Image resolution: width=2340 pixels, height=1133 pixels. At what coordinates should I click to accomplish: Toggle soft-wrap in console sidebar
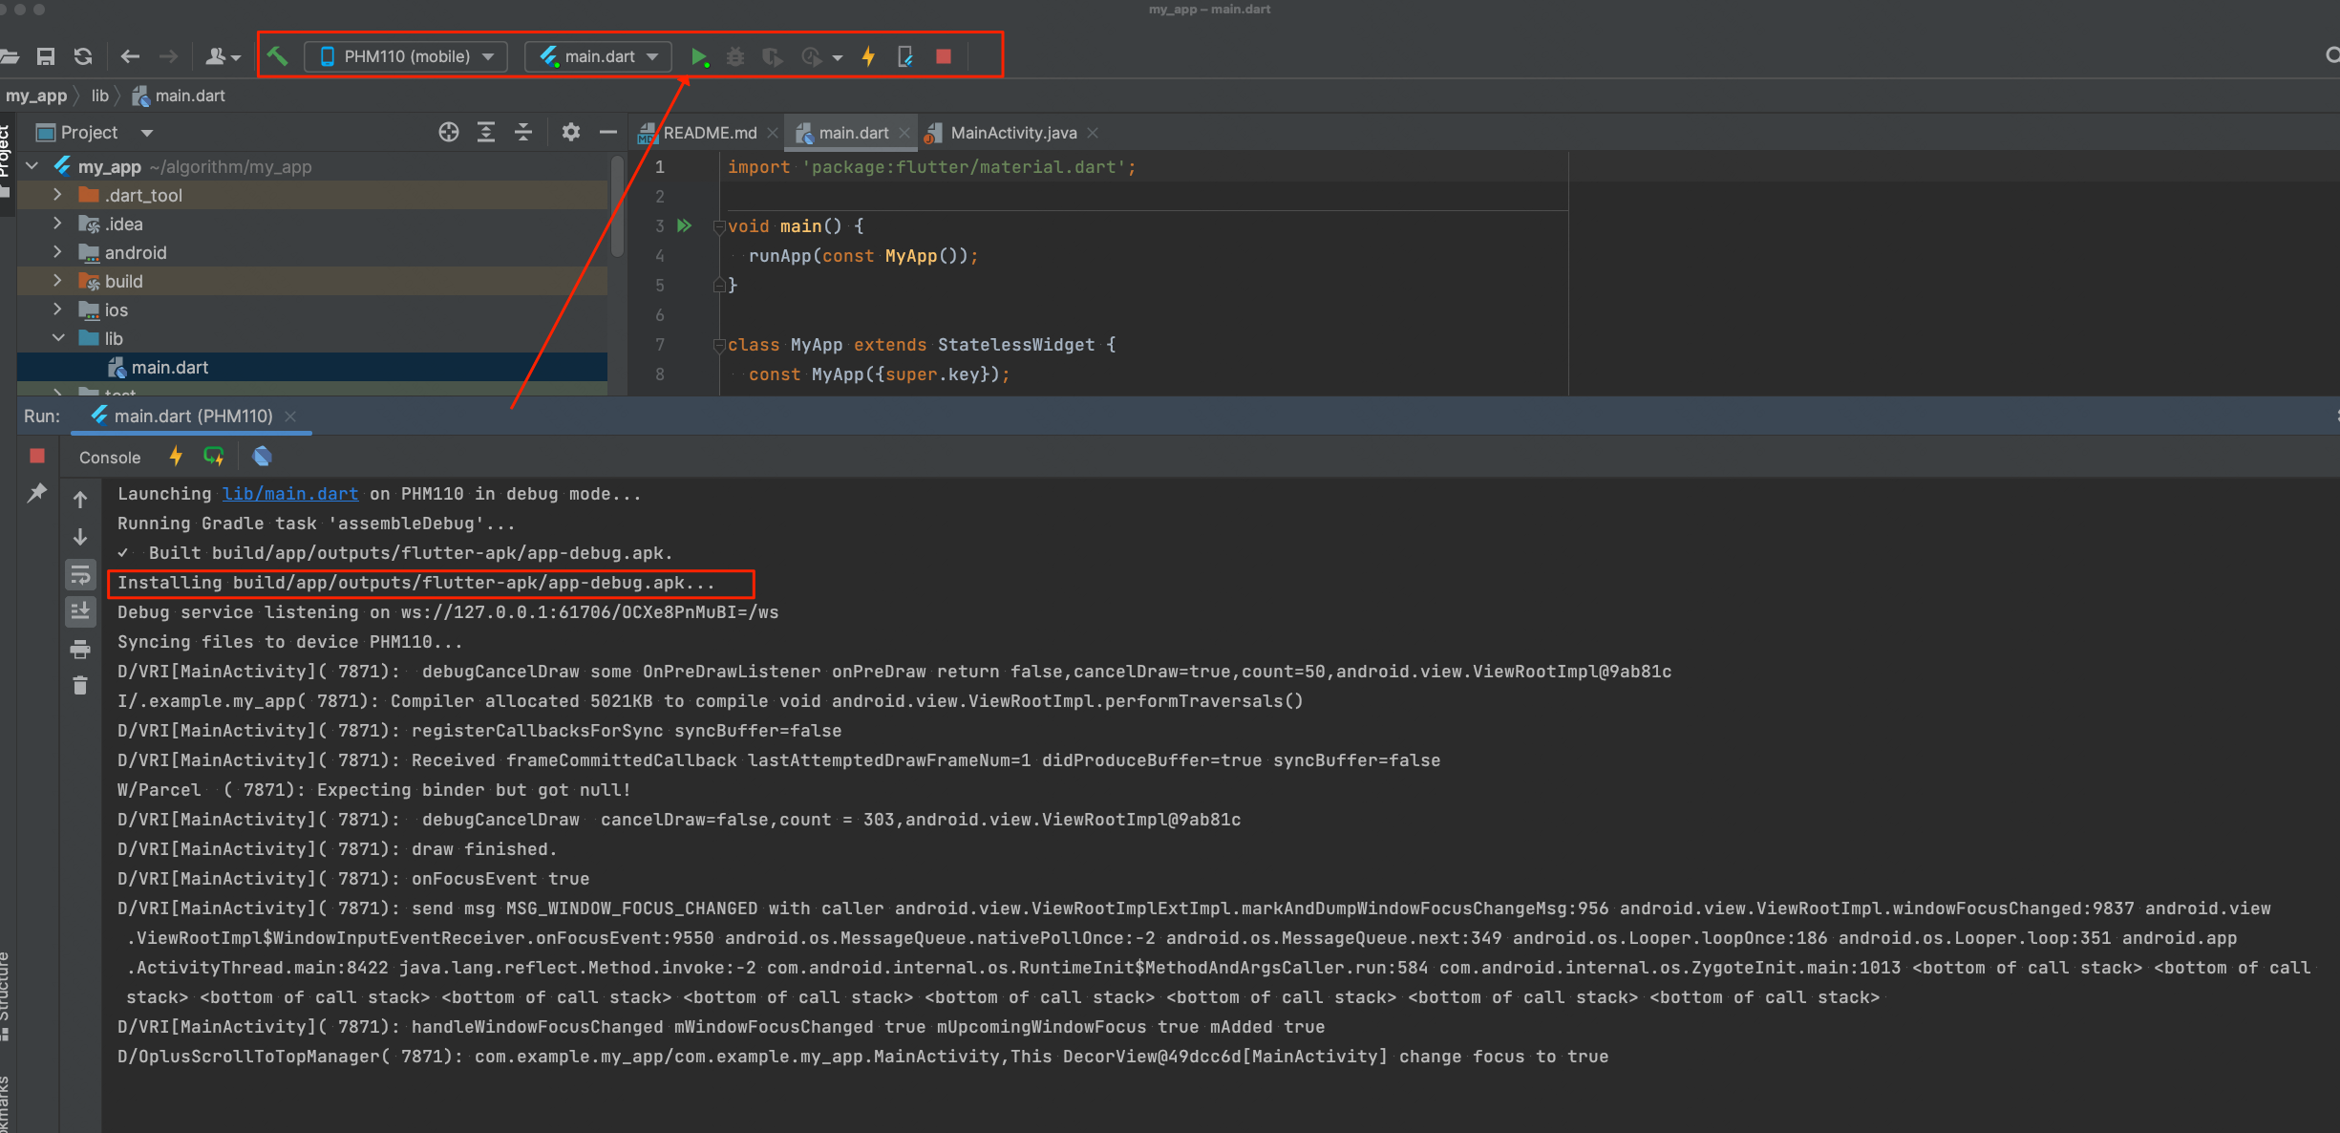80,575
